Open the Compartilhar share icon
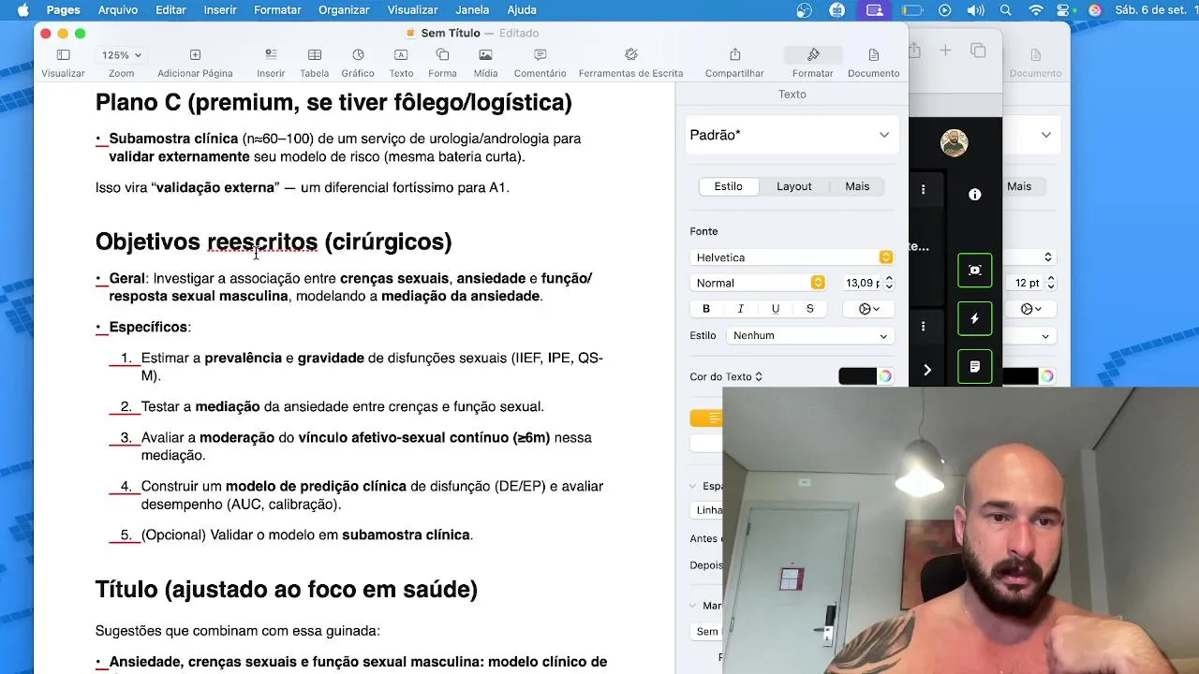 (x=734, y=55)
